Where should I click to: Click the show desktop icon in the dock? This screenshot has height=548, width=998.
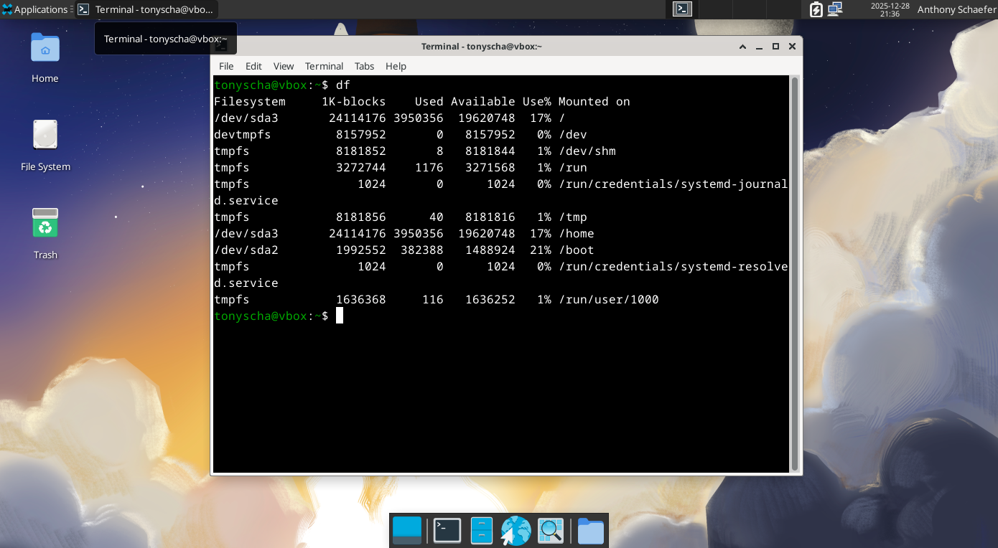click(x=406, y=530)
